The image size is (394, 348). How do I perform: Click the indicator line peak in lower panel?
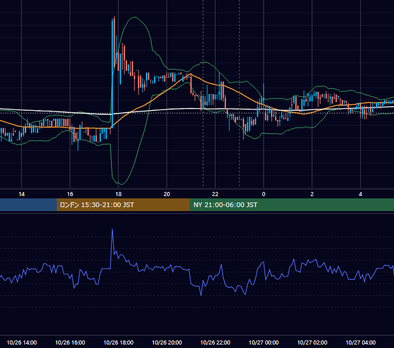112,229
